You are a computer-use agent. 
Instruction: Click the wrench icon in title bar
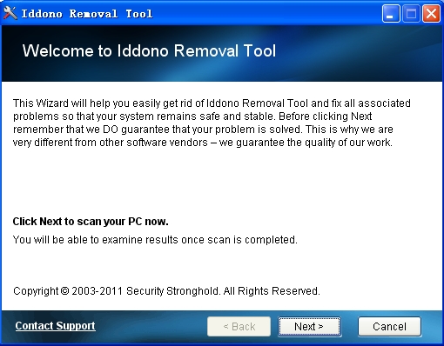(x=10, y=13)
